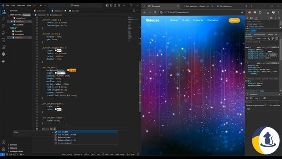Switch to index.html editor tab
The width and height of the screenshot is (282, 159).
[x=41, y=11]
